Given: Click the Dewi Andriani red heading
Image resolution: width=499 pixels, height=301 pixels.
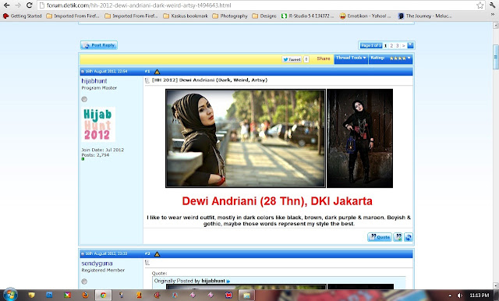Looking at the screenshot, I should pyautogui.click(x=278, y=201).
